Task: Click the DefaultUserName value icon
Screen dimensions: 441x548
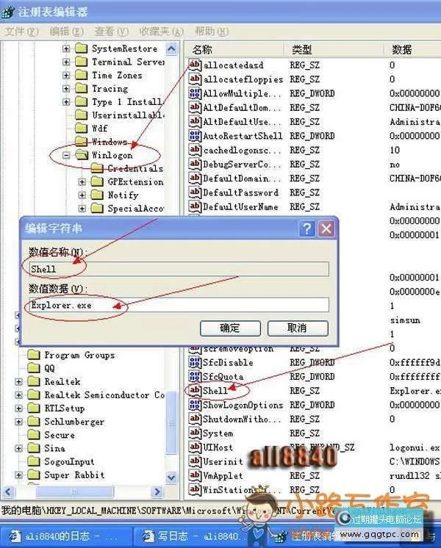Action: [195, 206]
